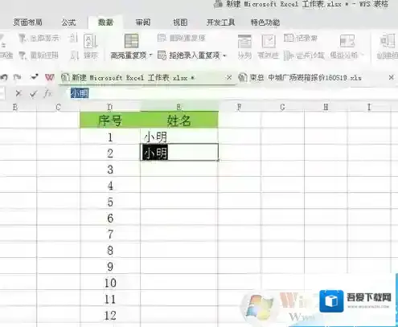This screenshot has width=398, height=327.
Task: Open the 特色功能 ribbon tab
Action: (265, 22)
